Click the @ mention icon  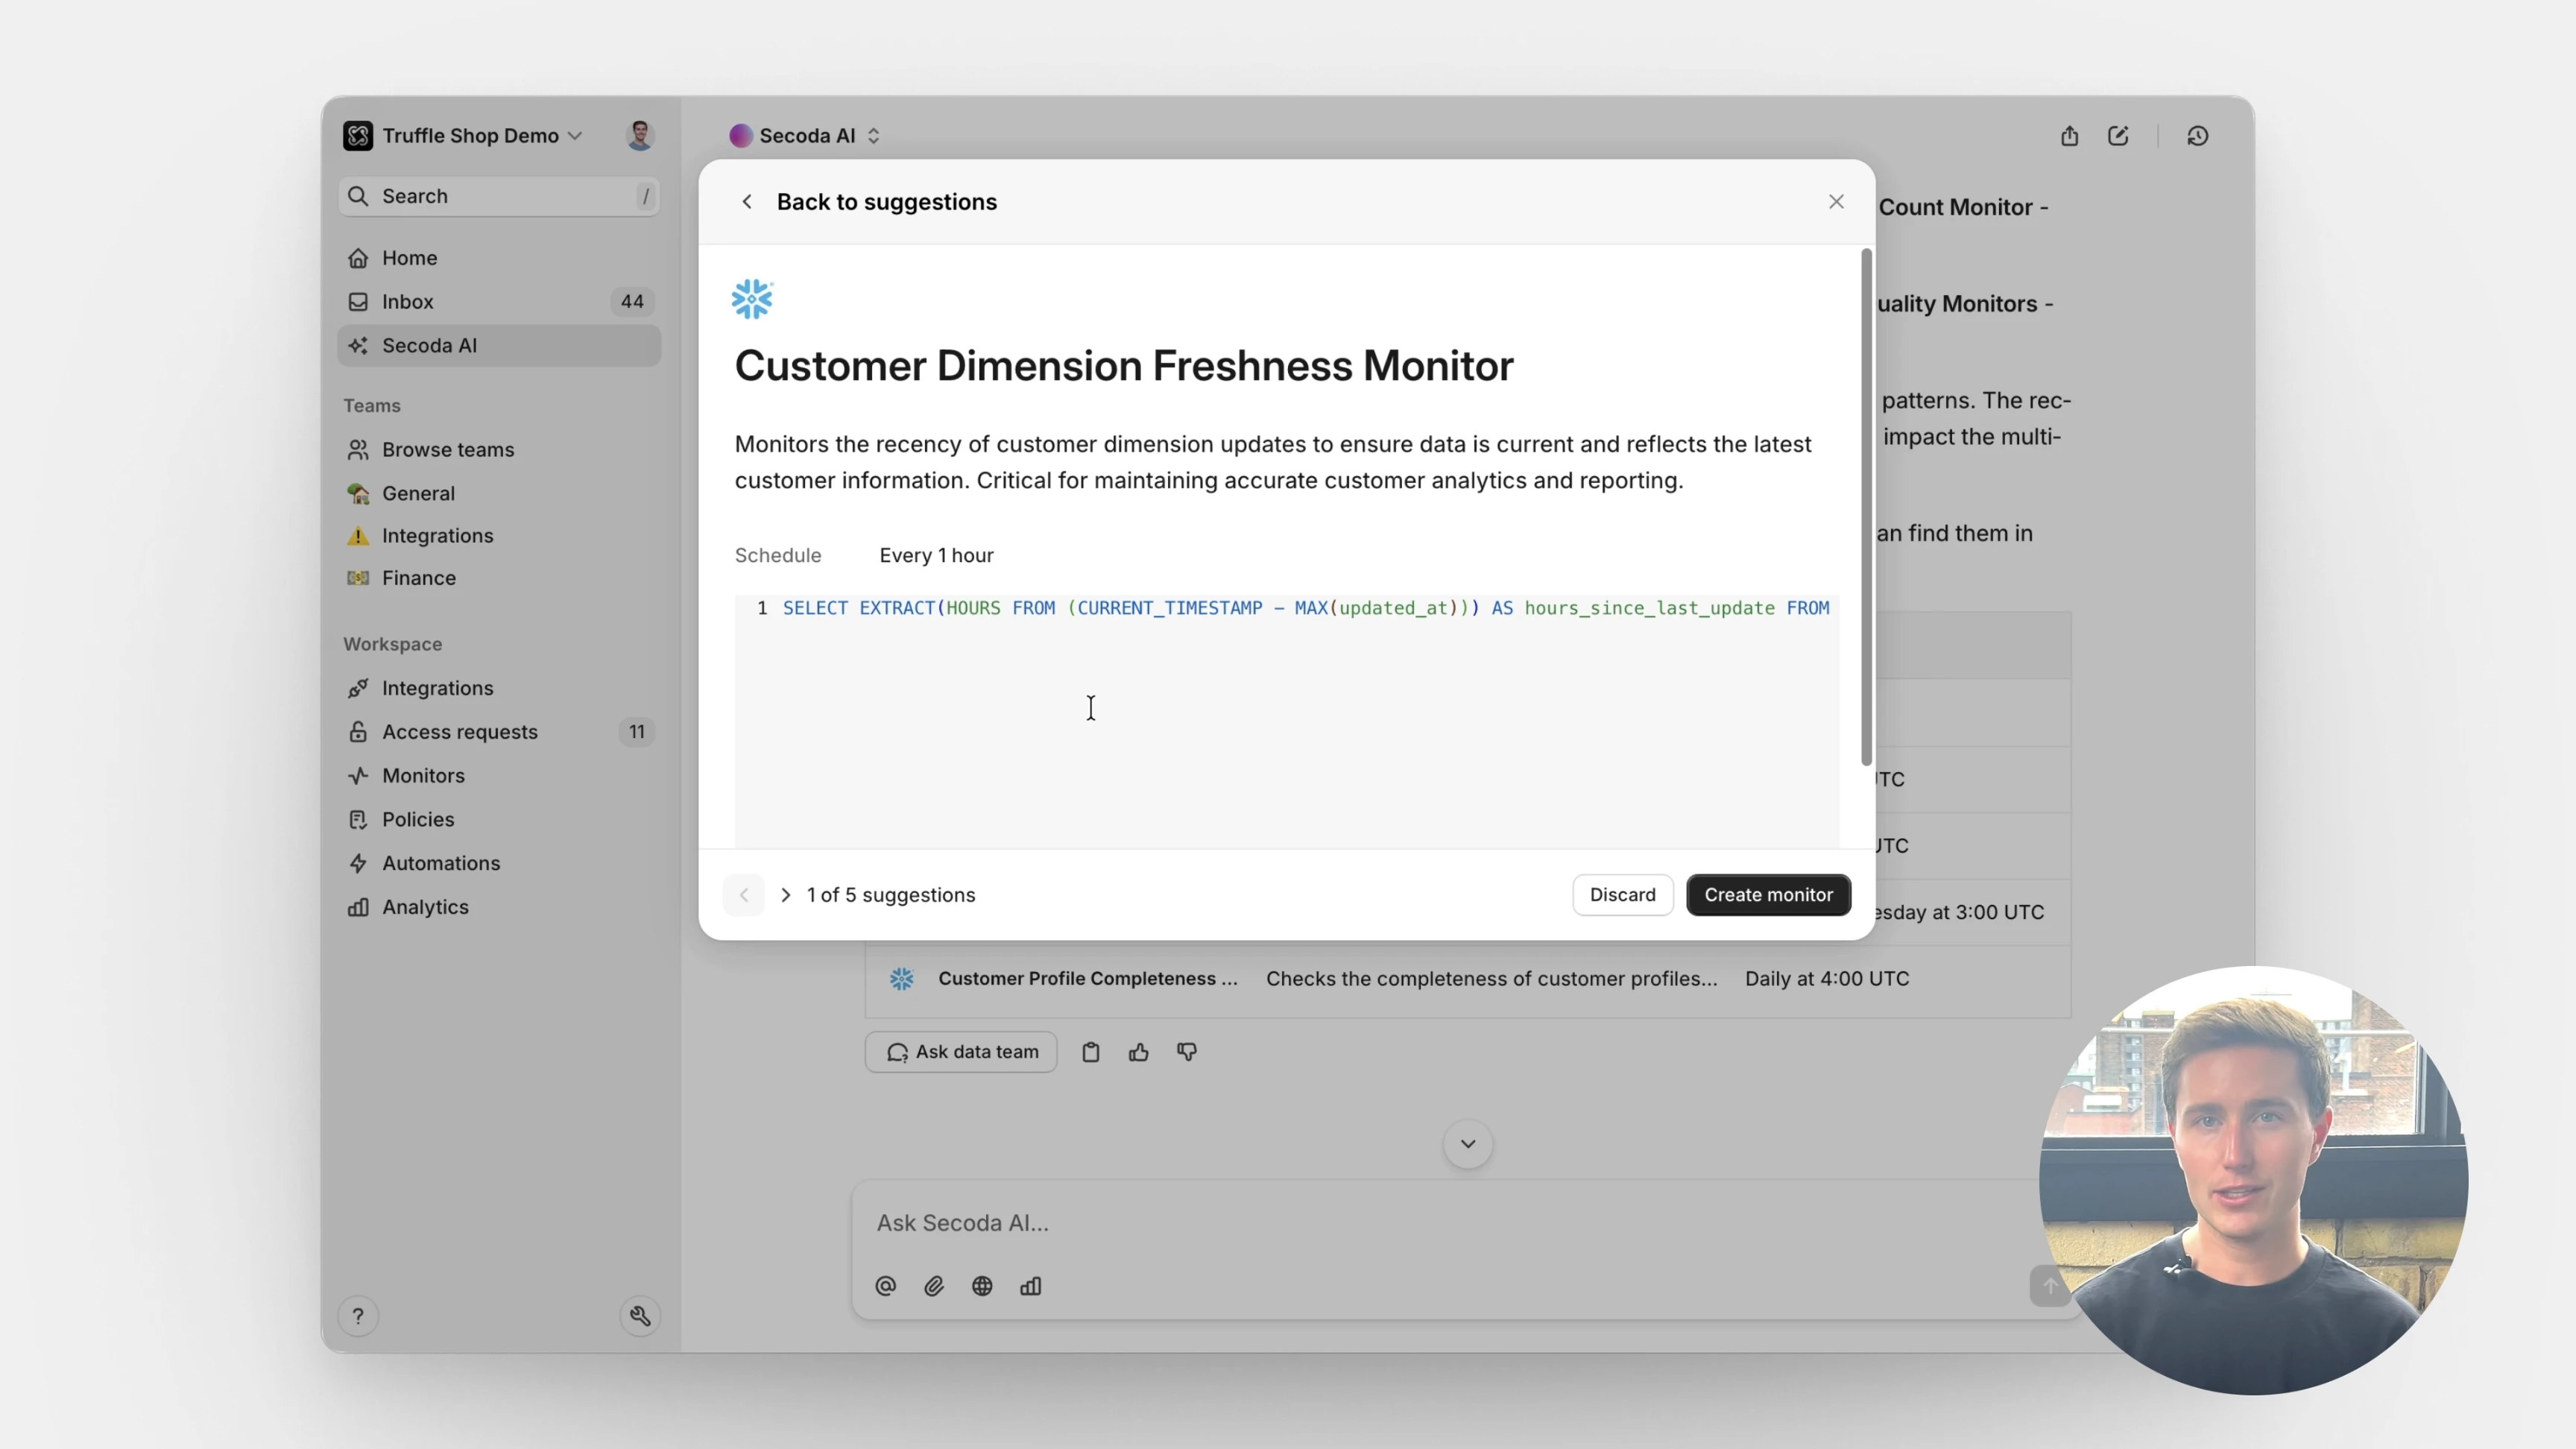[885, 1286]
